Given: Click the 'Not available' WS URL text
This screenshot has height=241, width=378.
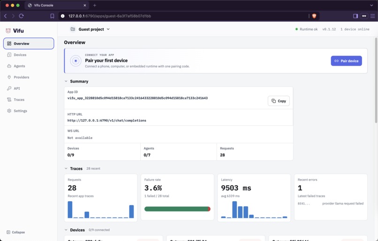Looking at the screenshot, I should pos(80,138).
